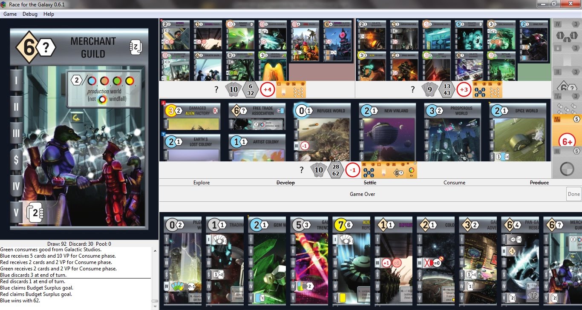The height and width of the screenshot is (310, 582).
Task: Click the Rebel Colony card in red's tableau
Action: point(305,40)
